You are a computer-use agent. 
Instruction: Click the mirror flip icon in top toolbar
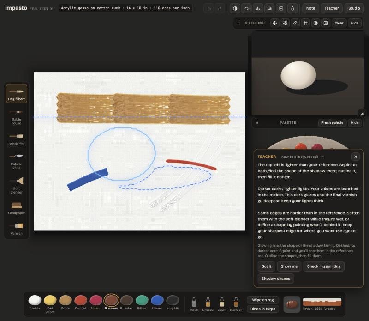click(x=258, y=8)
